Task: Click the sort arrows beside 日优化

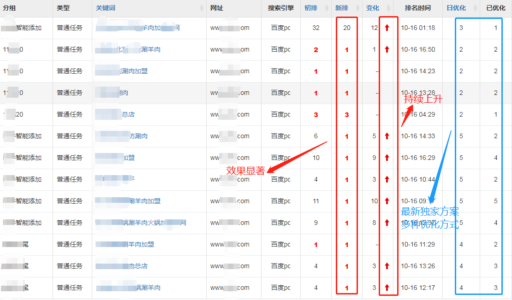Action: 475,8
